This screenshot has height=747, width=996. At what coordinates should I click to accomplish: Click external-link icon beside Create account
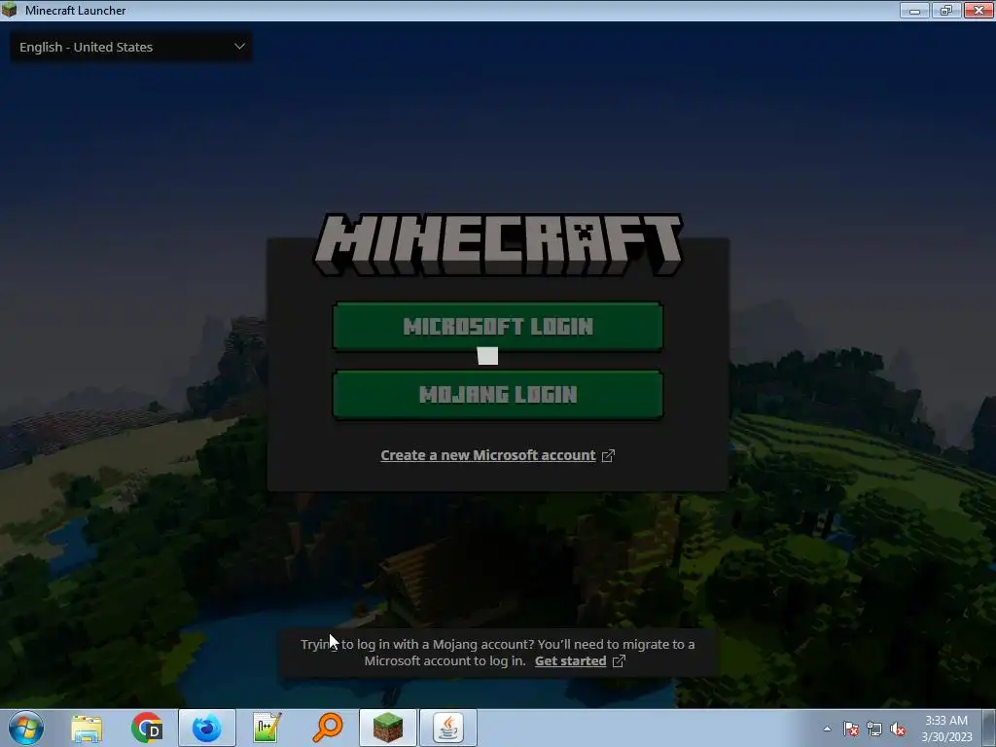click(608, 455)
